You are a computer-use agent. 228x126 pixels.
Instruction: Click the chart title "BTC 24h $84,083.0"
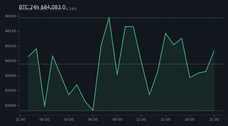(x=42, y=7)
